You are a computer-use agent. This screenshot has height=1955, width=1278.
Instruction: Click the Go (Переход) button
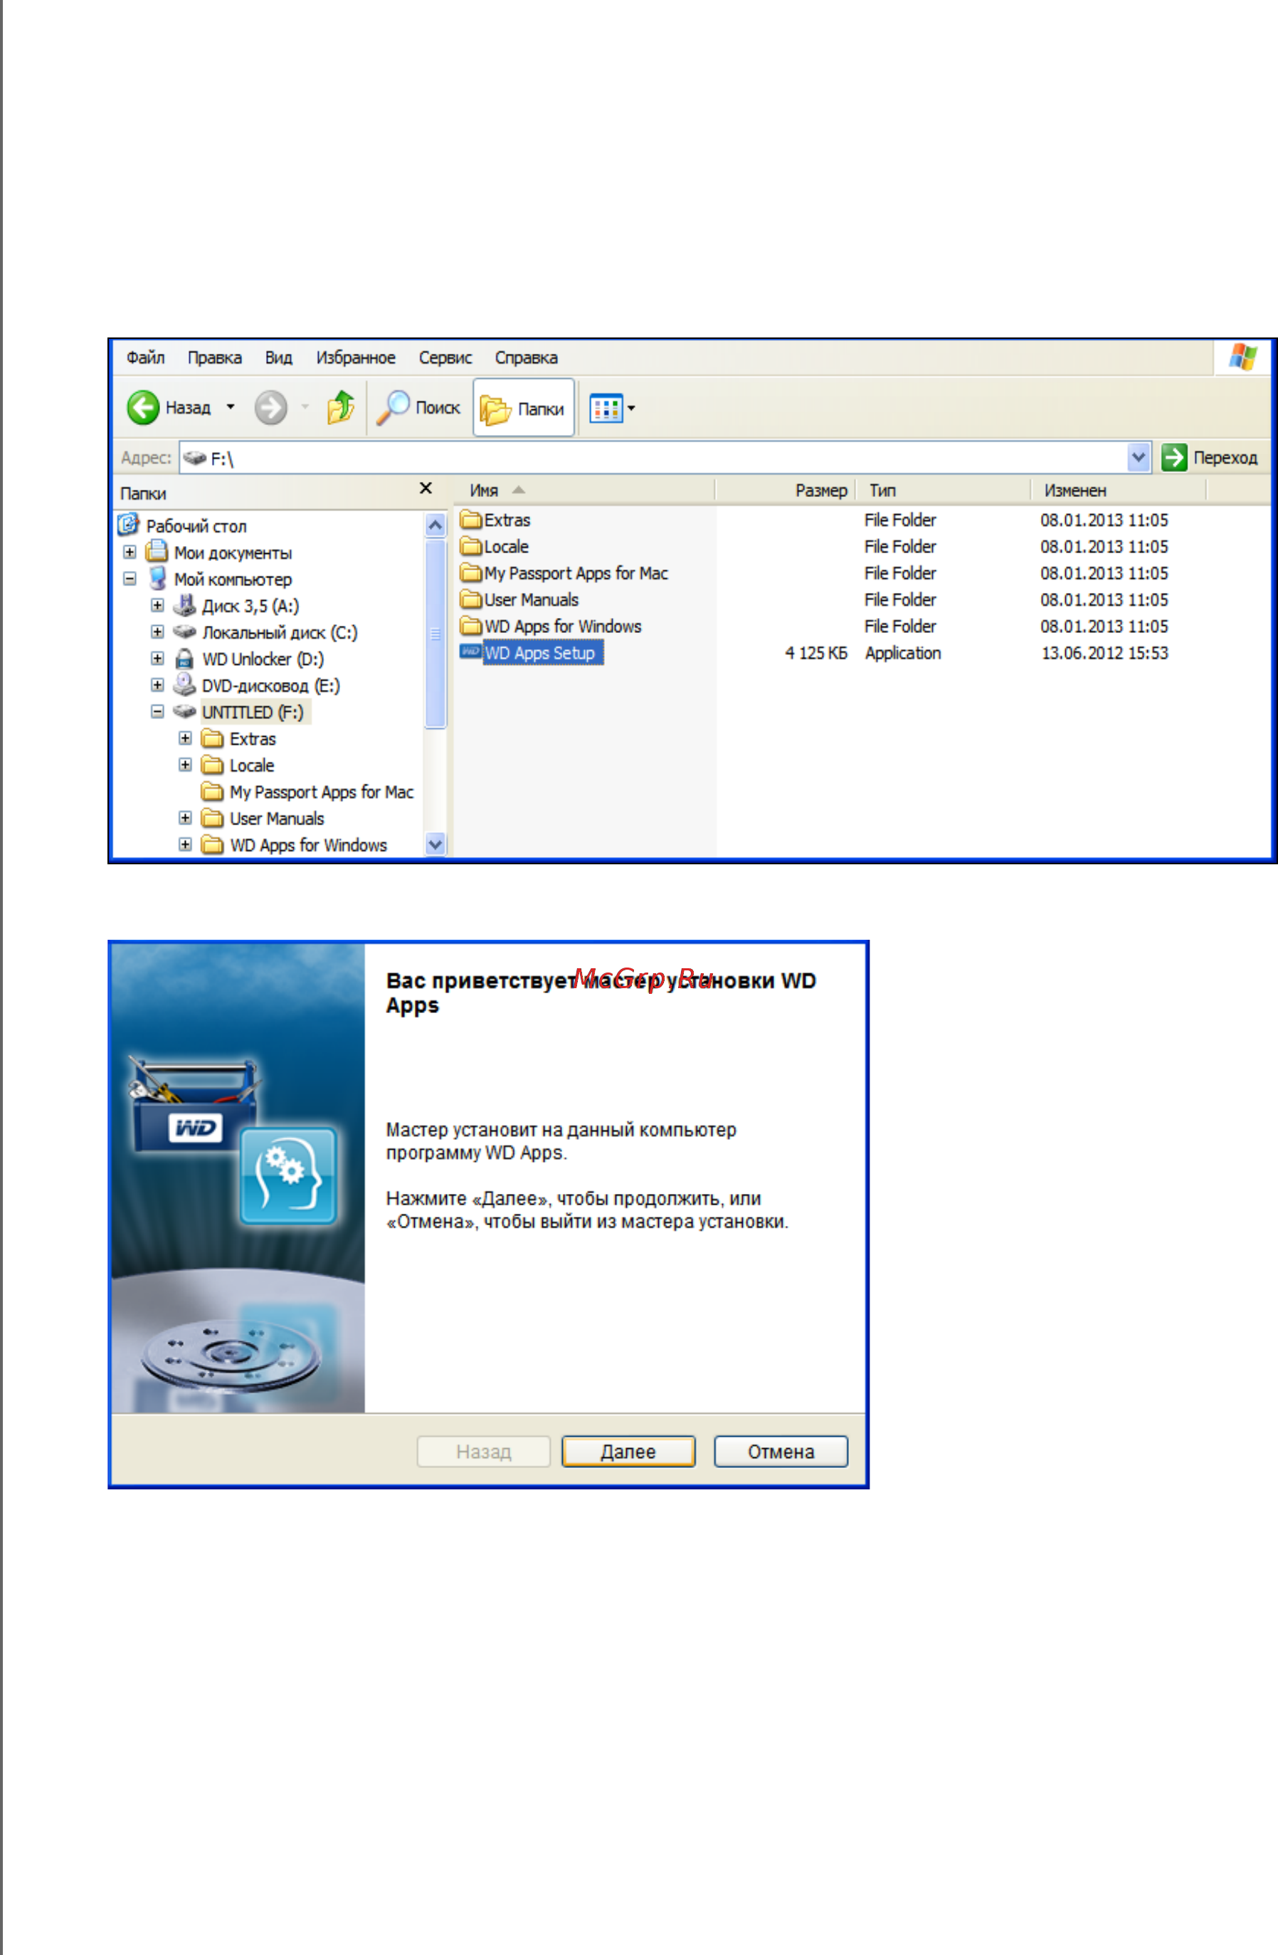coord(1209,458)
